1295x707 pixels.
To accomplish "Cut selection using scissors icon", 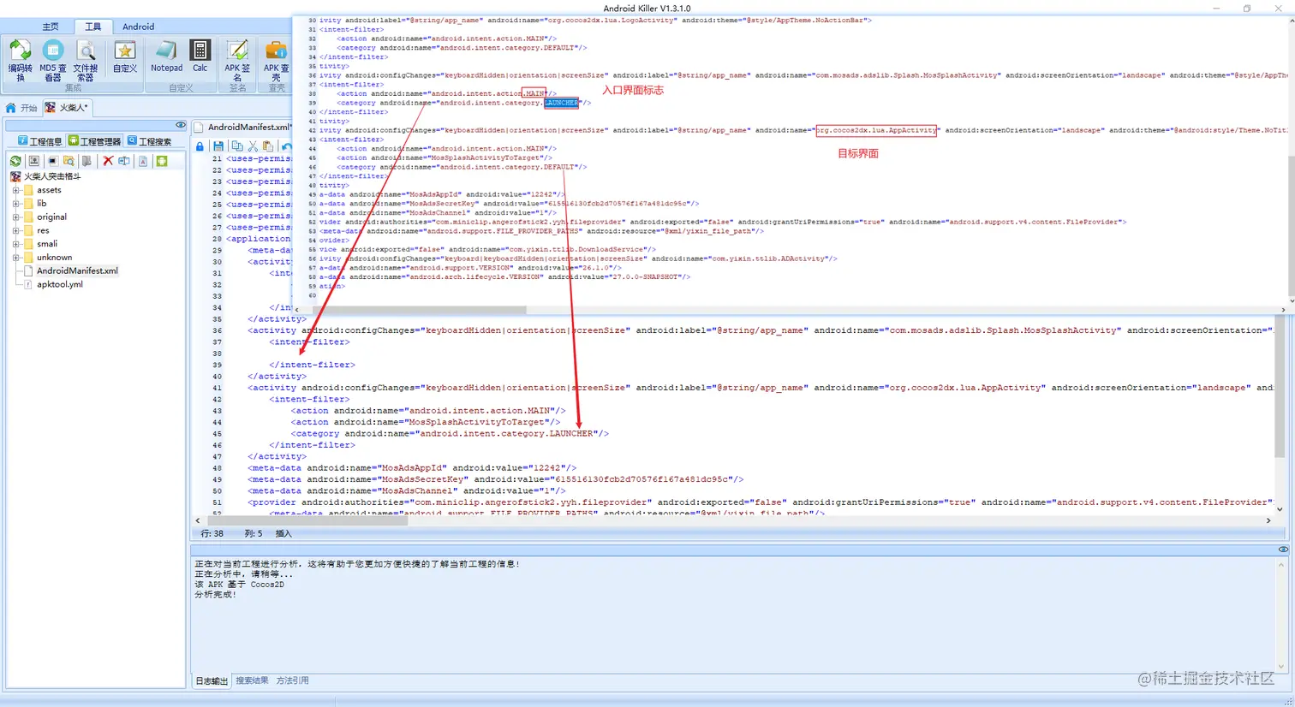I will tap(253, 146).
